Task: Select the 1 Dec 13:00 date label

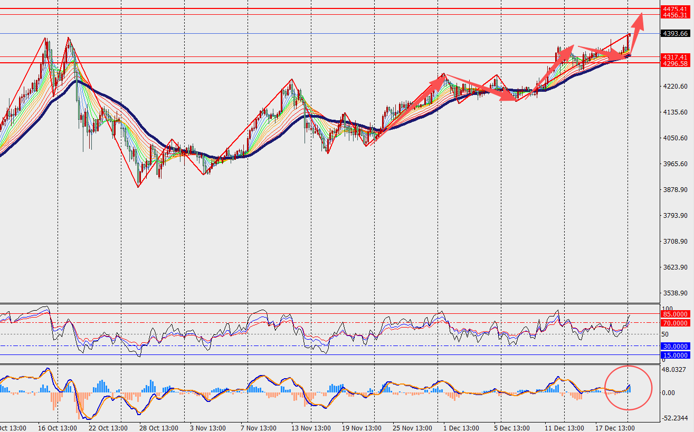Action: pyautogui.click(x=461, y=428)
